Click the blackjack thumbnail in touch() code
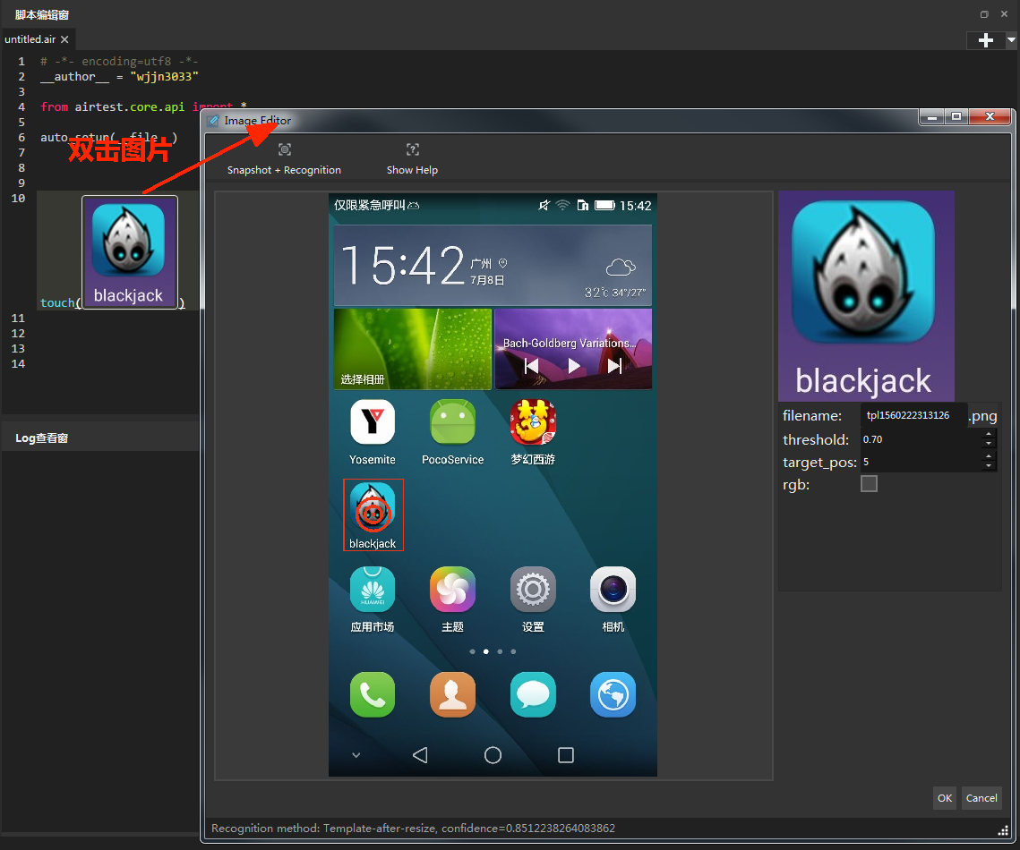1020x850 pixels. [130, 252]
